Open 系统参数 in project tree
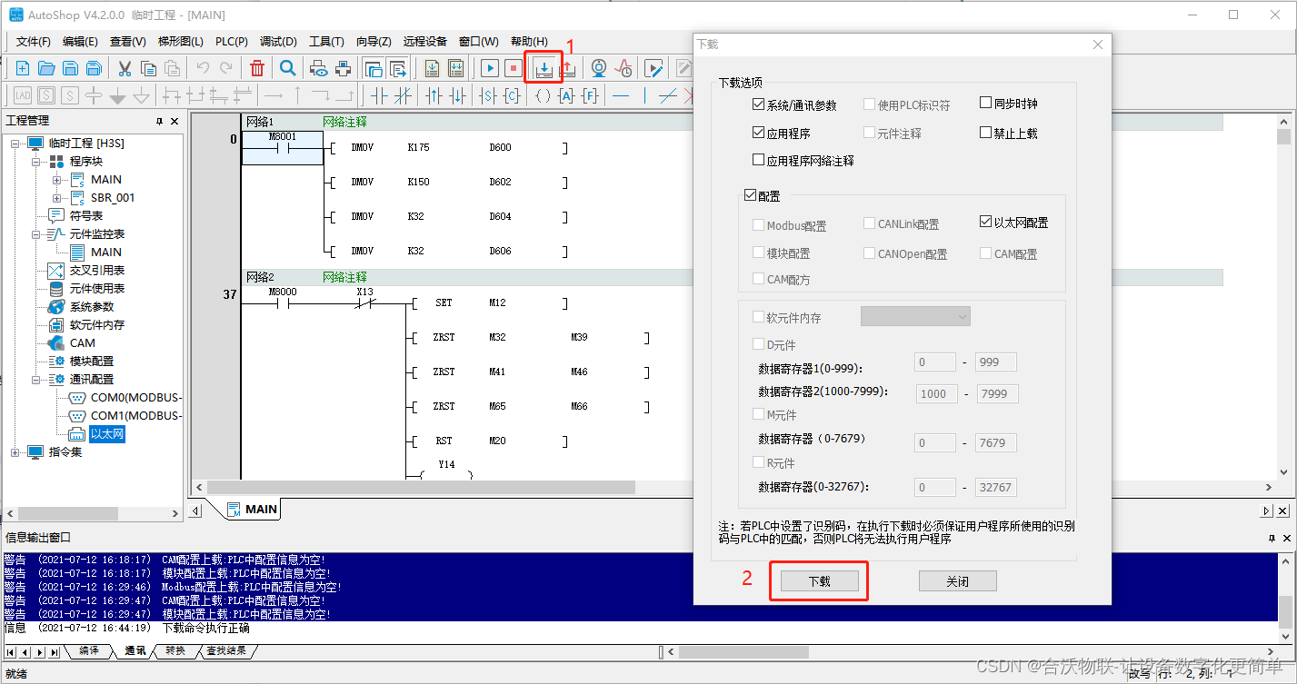The width and height of the screenshot is (1297, 684). tap(92, 306)
